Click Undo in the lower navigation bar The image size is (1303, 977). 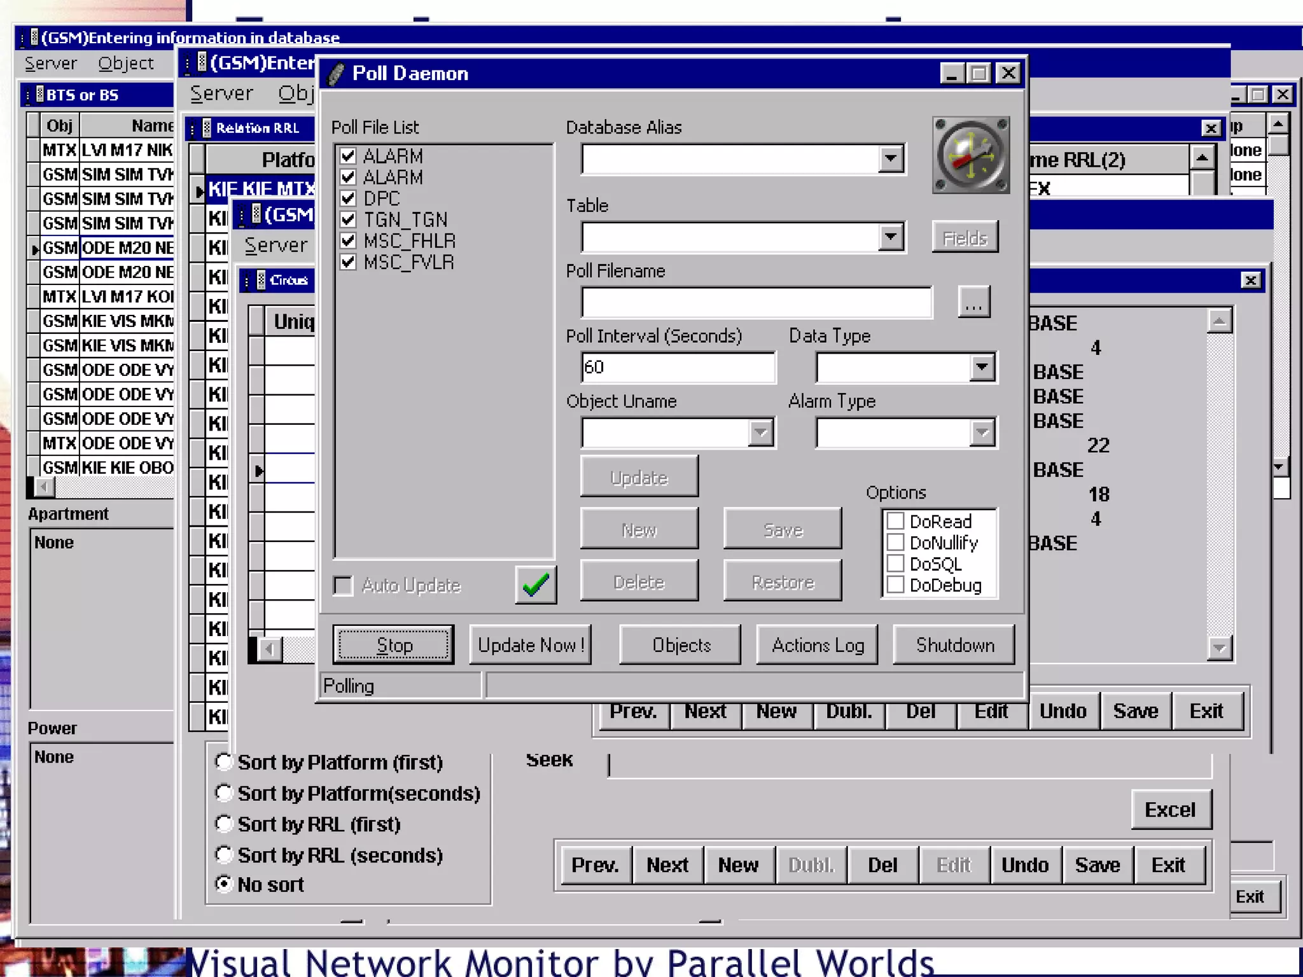point(1025,865)
